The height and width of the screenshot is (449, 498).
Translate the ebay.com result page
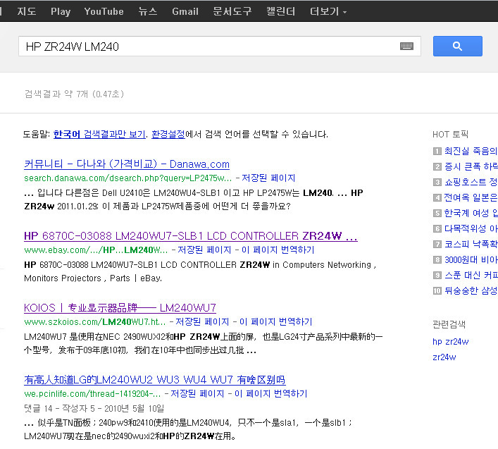coord(278,250)
